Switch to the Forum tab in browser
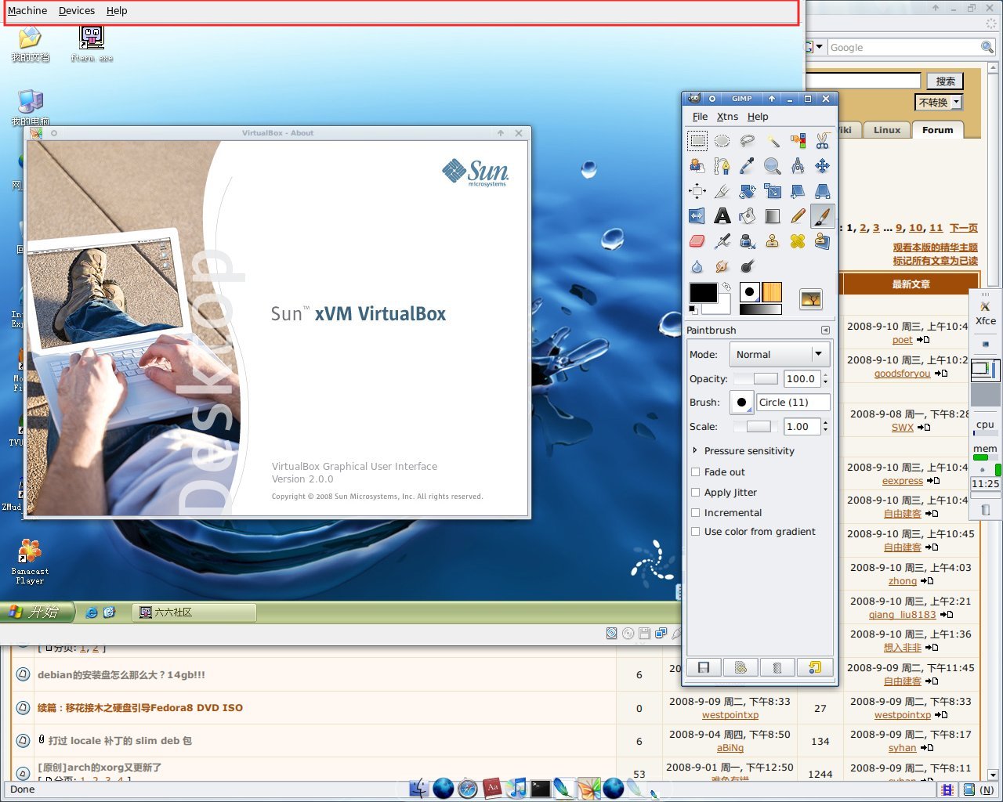This screenshot has height=802, width=1003. [x=938, y=130]
